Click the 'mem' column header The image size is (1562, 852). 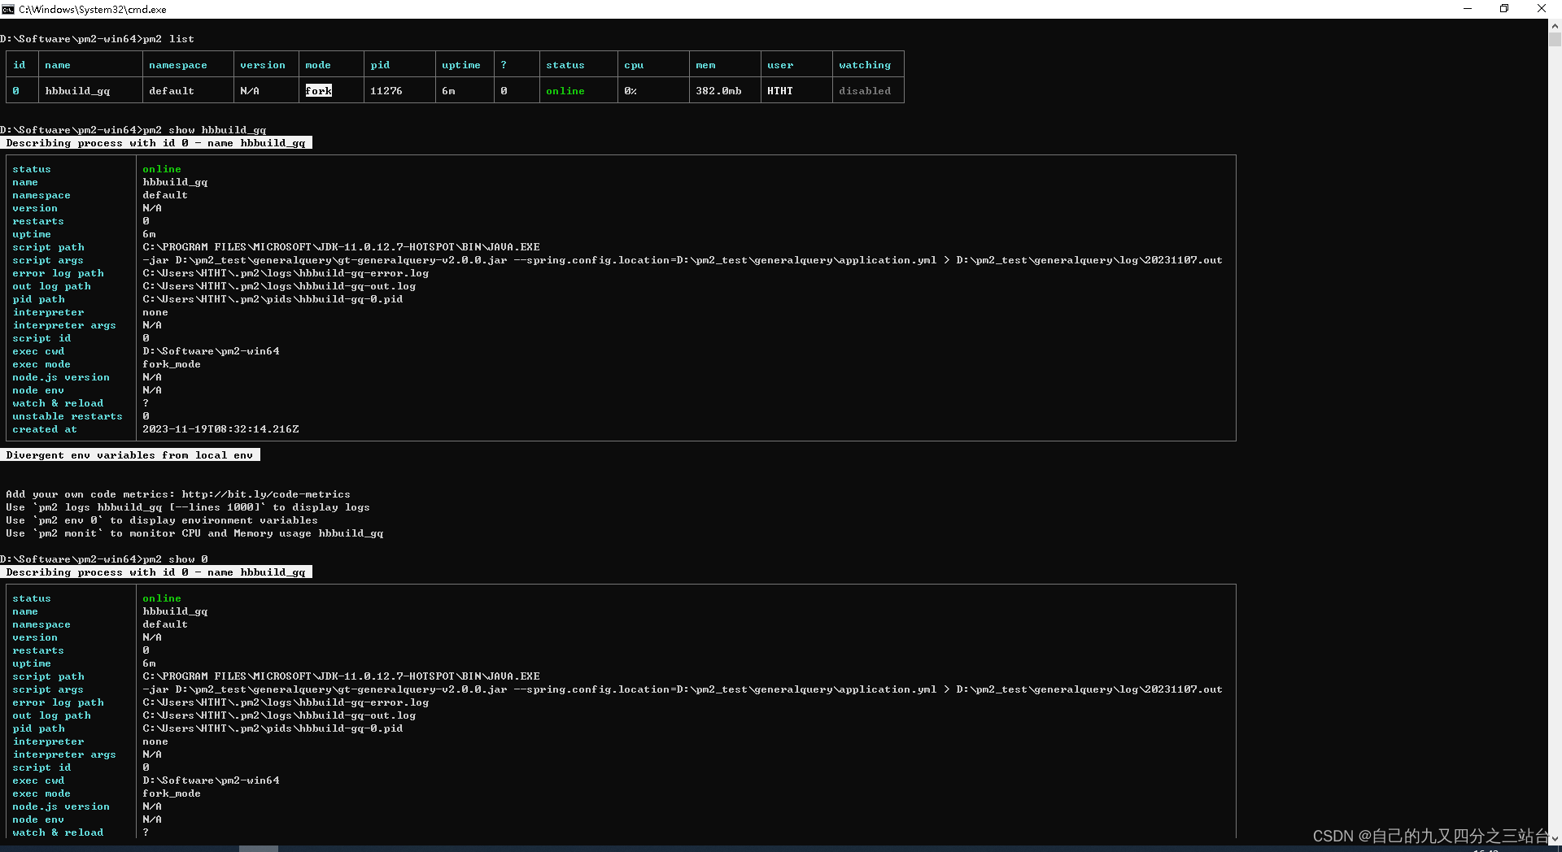705,65
